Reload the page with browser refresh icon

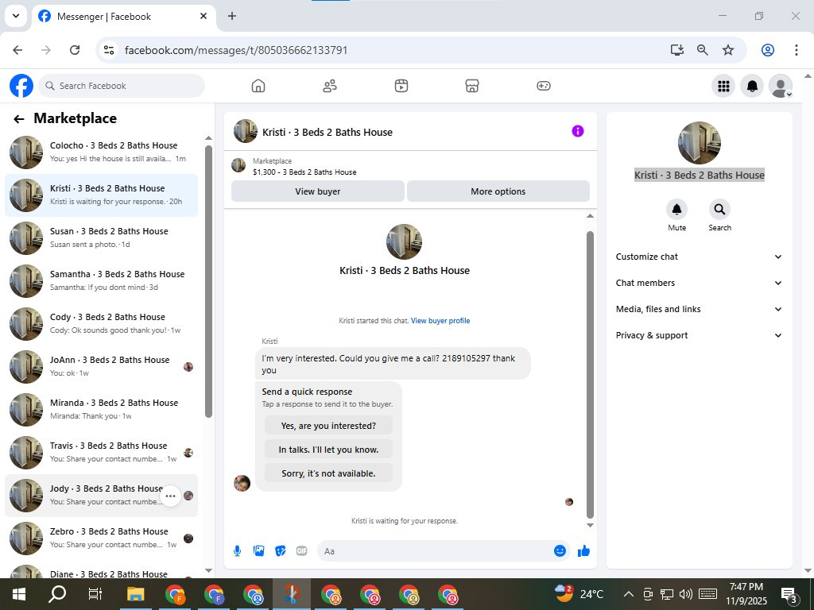coord(75,50)
